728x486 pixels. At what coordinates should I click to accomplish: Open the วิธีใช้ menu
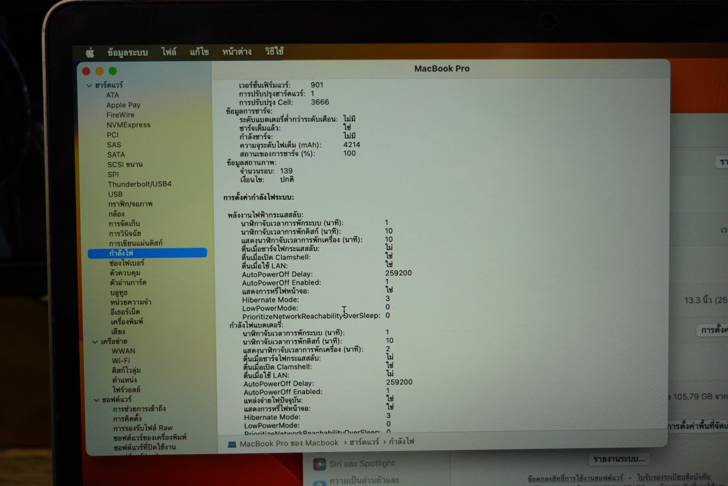[x=274, y=51]
